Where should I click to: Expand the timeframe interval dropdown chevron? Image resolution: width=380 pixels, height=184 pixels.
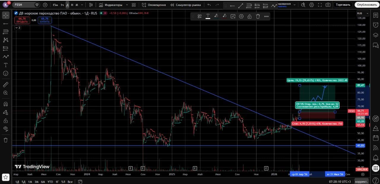coord(82,5)
